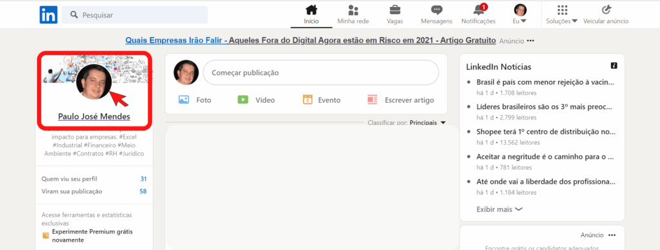Open Quem viu seu perfil stats

click(x=94, y=179)
